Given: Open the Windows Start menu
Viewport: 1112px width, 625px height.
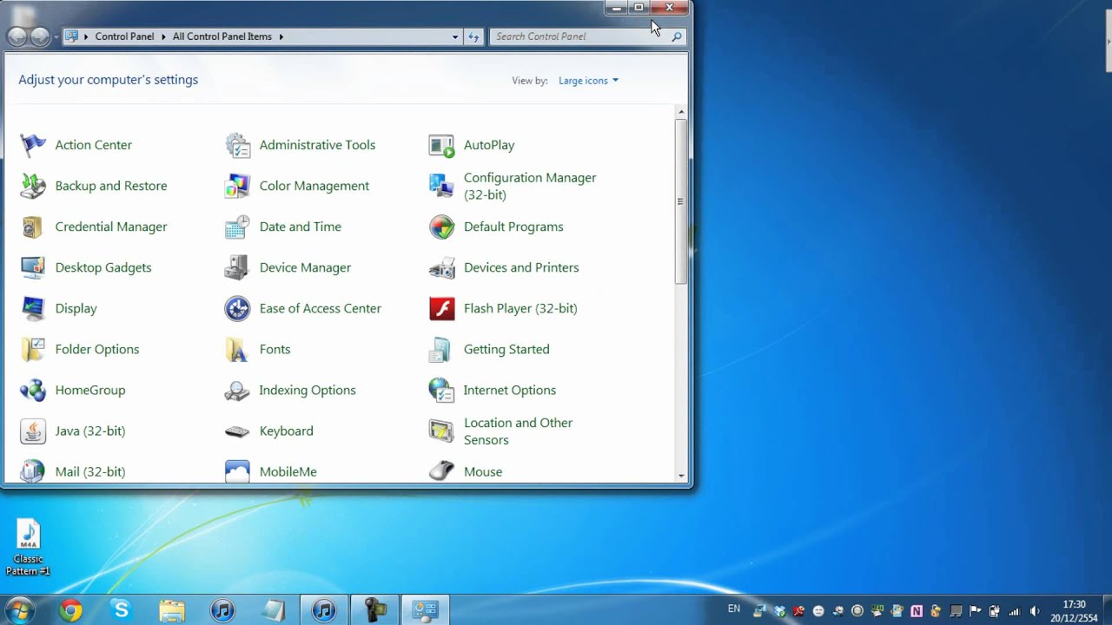Looking at the screenshot, I should [18, 610].
